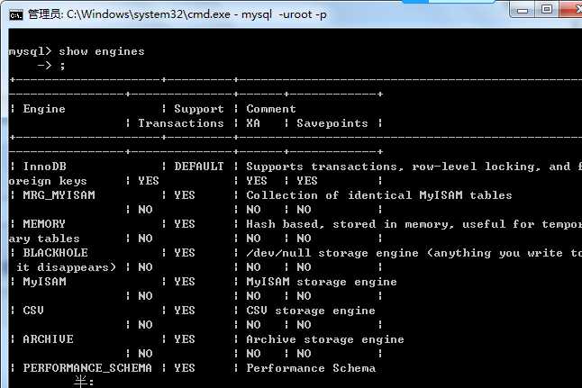Viewport: 582px width, 388px height.
Task: Click the MRG_MYISAM engine name
Action: coord(59,195)
